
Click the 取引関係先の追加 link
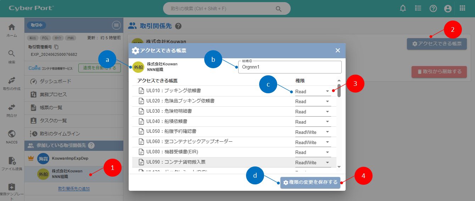click(x=74, y=189)
